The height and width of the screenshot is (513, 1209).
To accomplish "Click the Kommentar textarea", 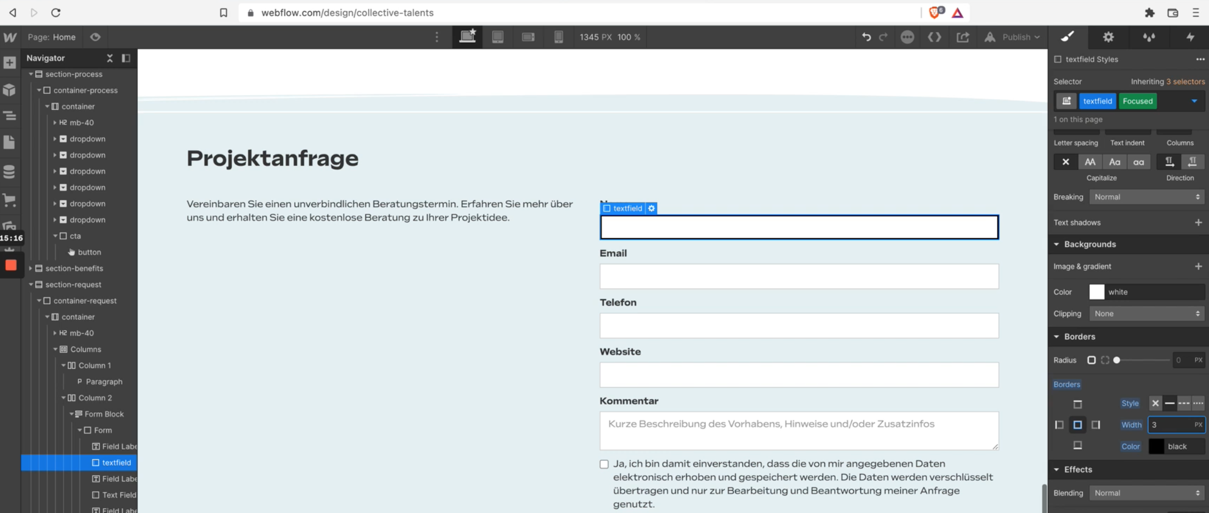I will (x=799, y=430).
